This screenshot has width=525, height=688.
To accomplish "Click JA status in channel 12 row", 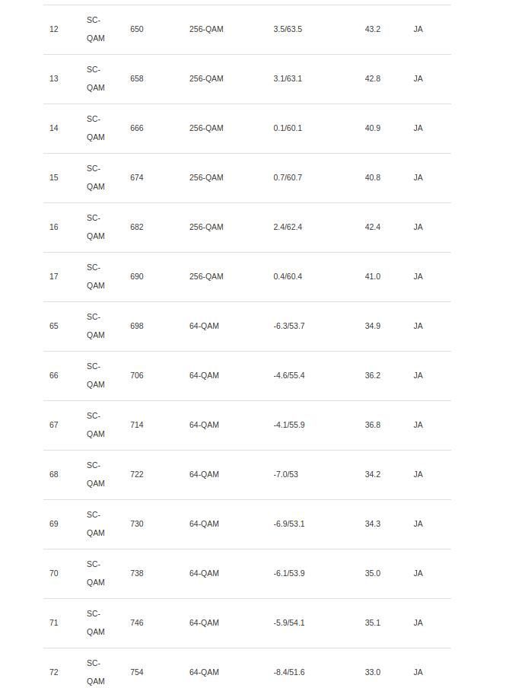I will click(x=418, y=30).
